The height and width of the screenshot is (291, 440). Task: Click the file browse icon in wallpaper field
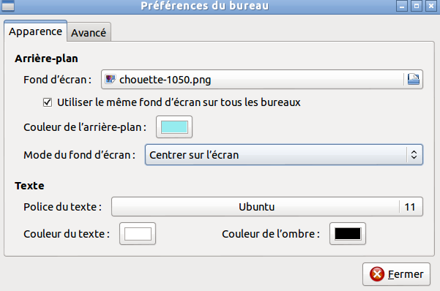(x=414, y=80)
